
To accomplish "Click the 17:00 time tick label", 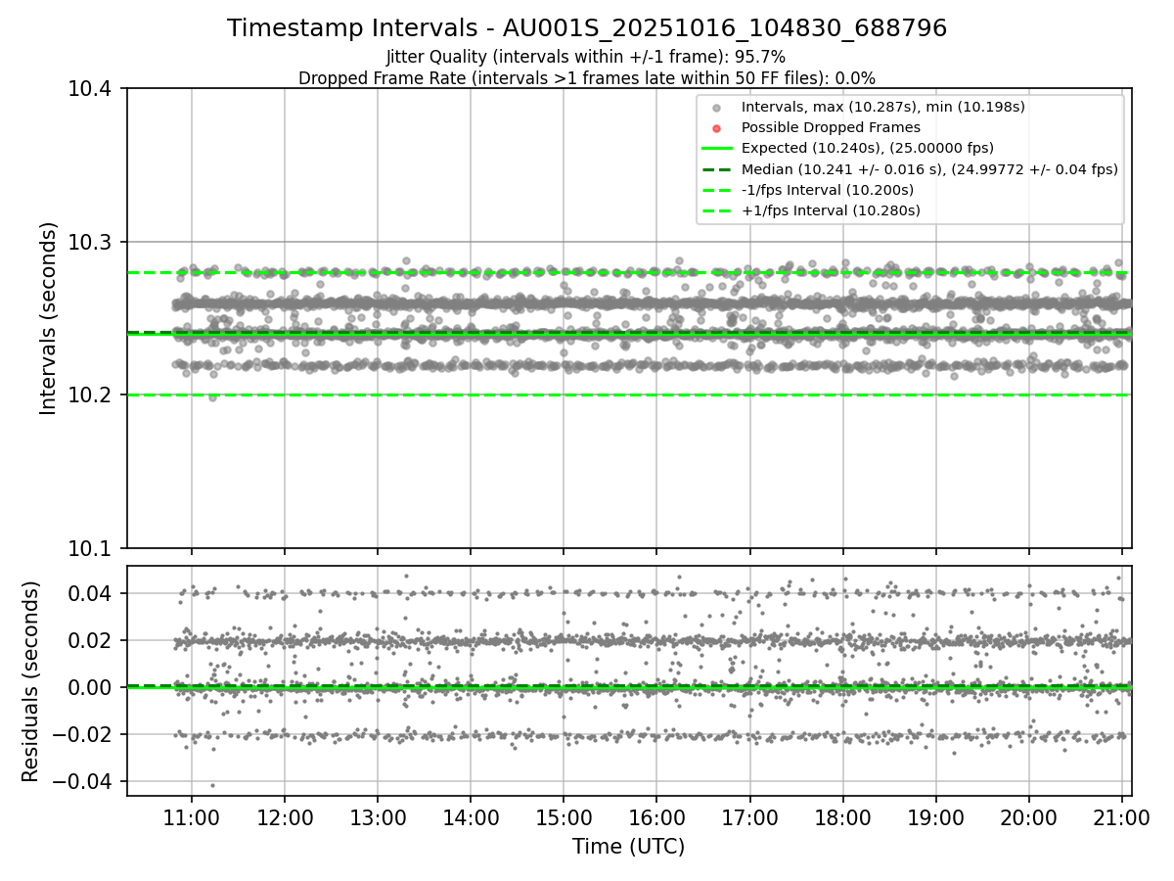I will click(749, 816).
